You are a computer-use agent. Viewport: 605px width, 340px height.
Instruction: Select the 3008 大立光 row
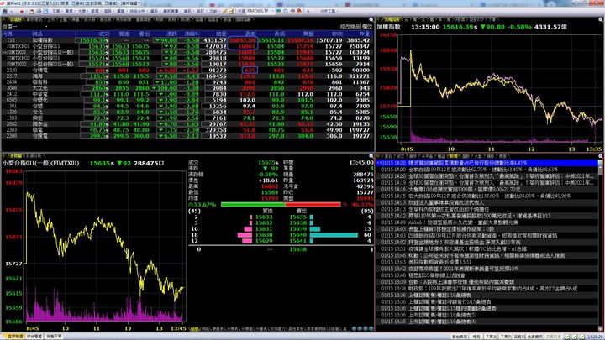click(x=187, y=88)
